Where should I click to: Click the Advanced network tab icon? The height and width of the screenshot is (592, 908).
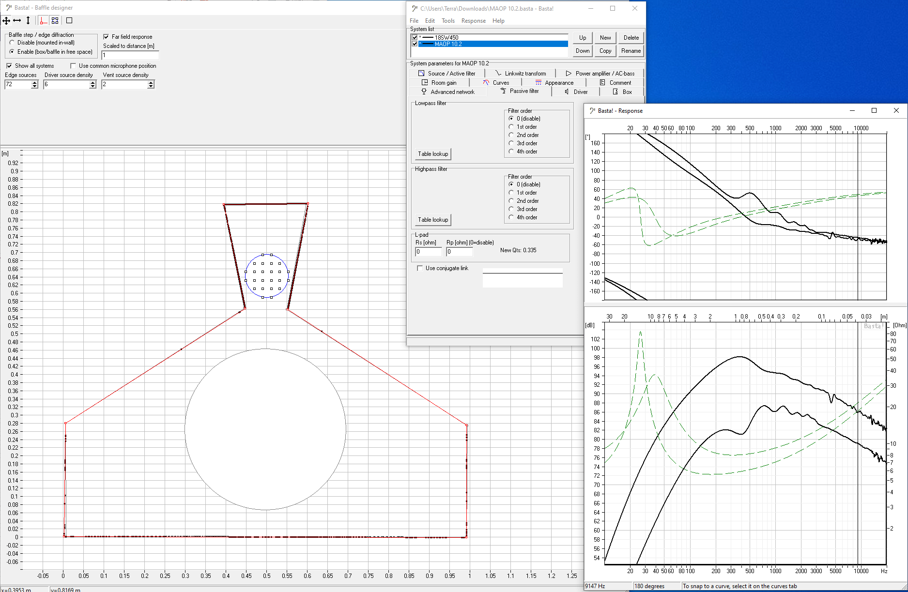[424, 92]
